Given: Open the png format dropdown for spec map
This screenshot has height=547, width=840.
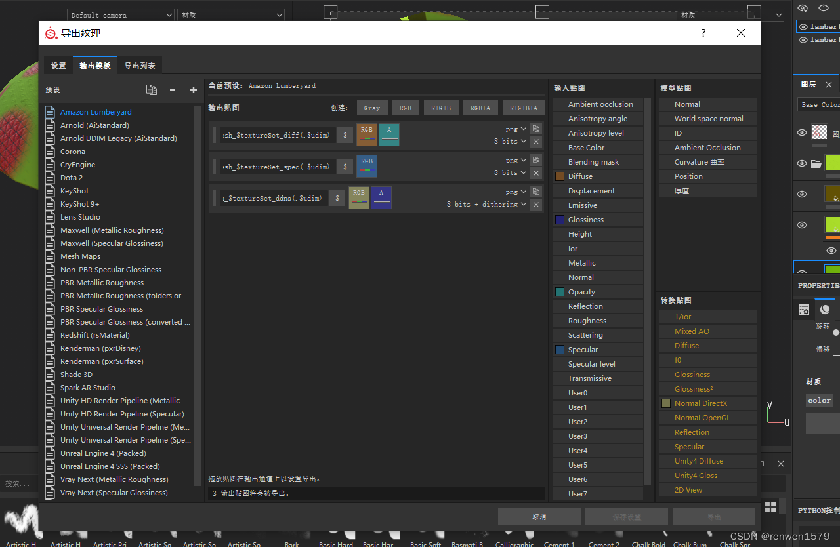Looking at the screenshot, I should 516,161.
